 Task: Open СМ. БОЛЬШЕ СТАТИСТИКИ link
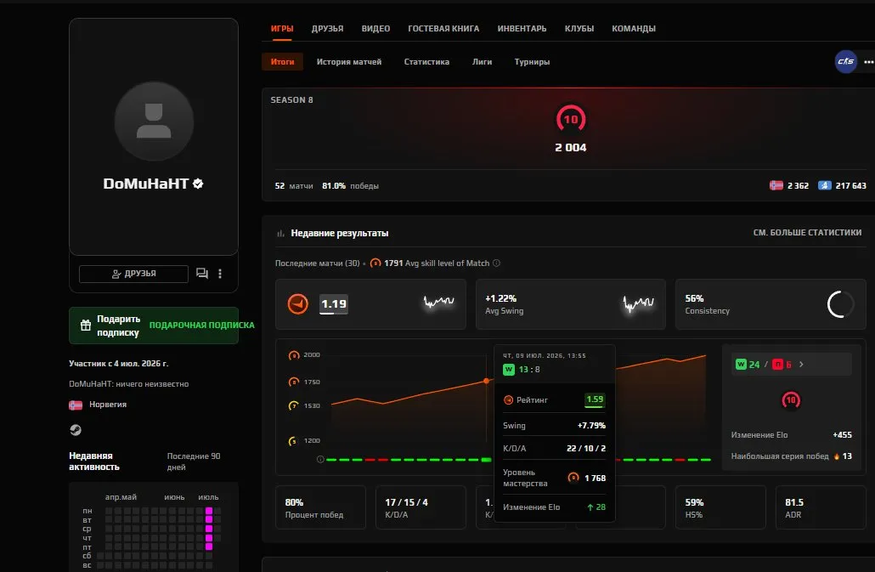click(x=807, y=232)
